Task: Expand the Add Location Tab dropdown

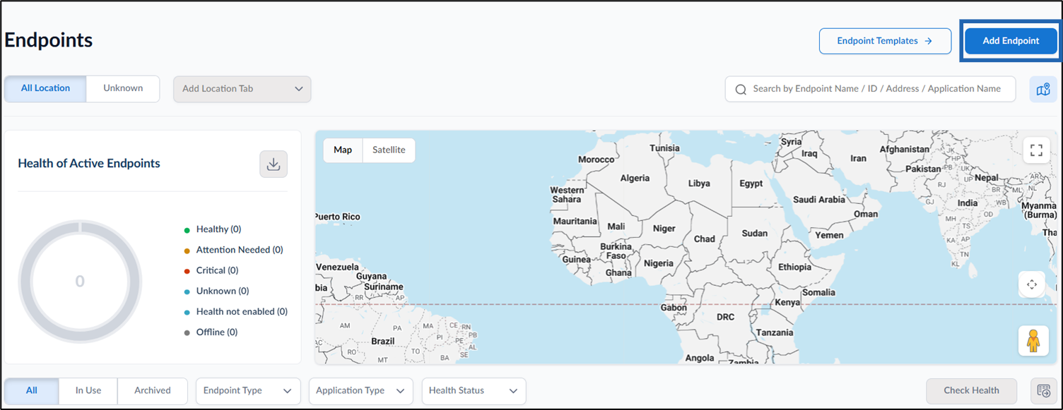Action: [242, 89]
